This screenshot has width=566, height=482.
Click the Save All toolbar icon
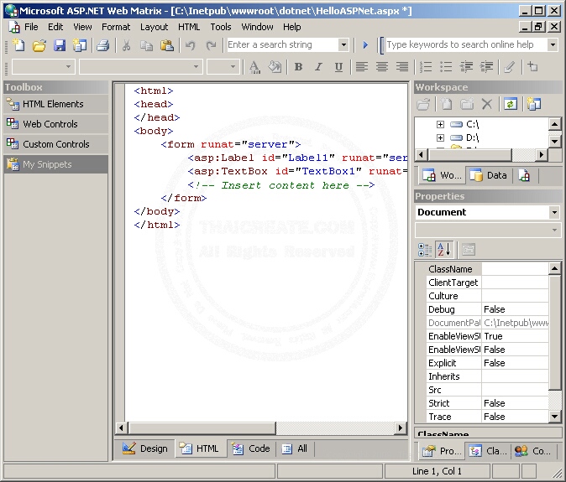point(80,45)
